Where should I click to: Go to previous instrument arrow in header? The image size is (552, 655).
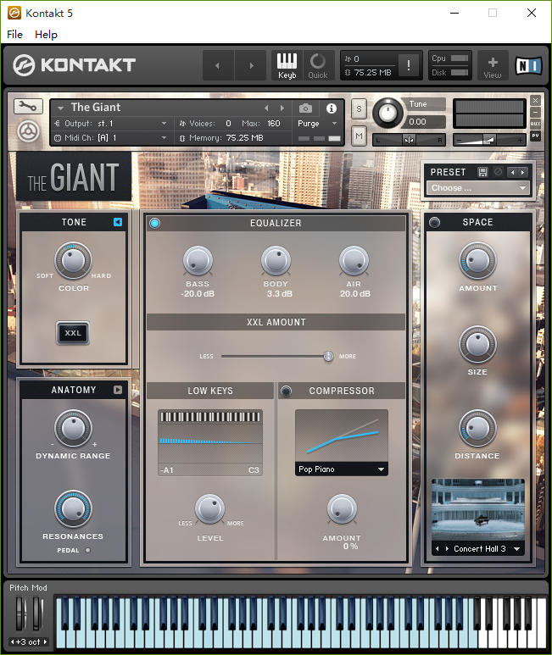click(217, 65)
